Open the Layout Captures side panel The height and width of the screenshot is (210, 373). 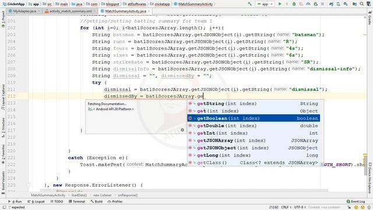point(3,97)
